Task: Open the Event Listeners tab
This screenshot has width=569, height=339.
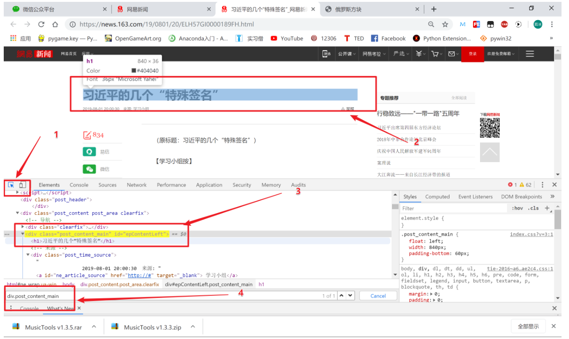Action: click(x=475, y=197)
